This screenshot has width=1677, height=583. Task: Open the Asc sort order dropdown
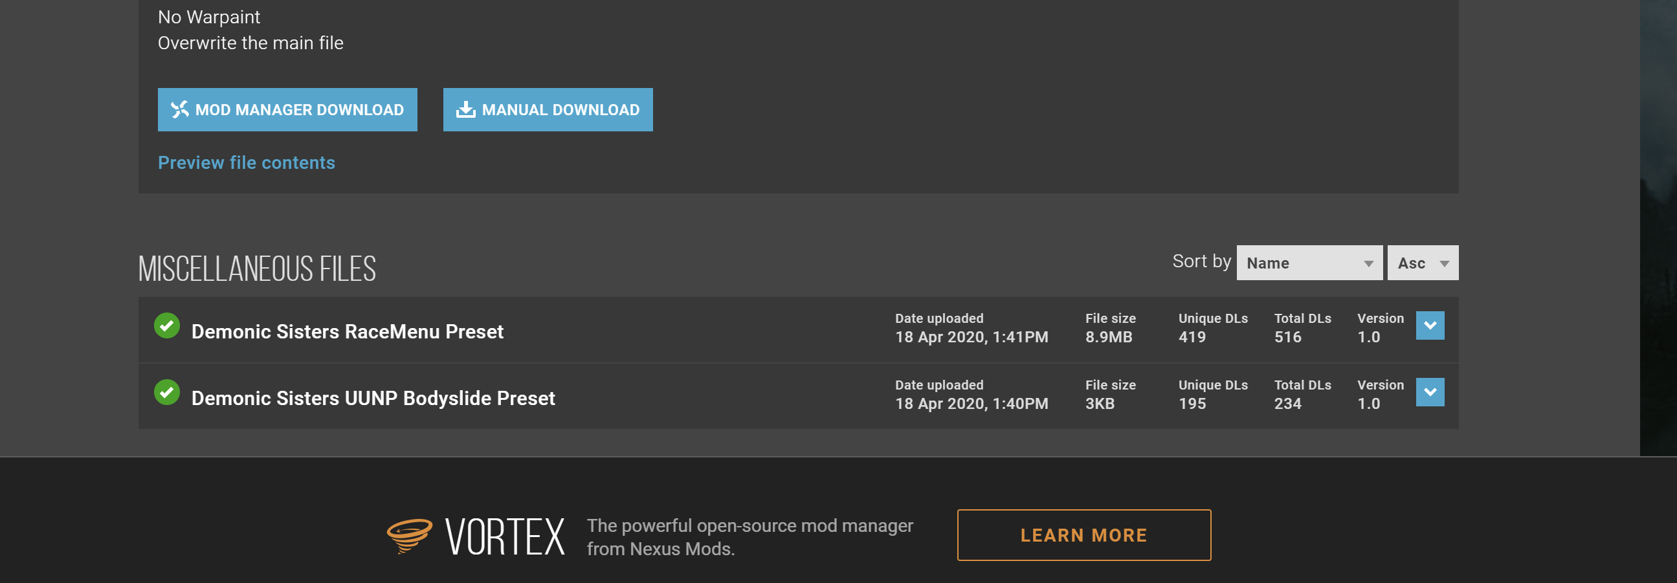coord(1423,263)
